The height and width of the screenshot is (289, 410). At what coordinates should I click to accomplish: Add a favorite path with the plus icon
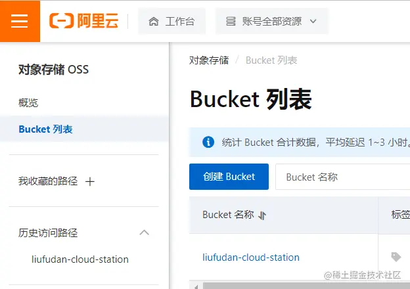[89, 181]
